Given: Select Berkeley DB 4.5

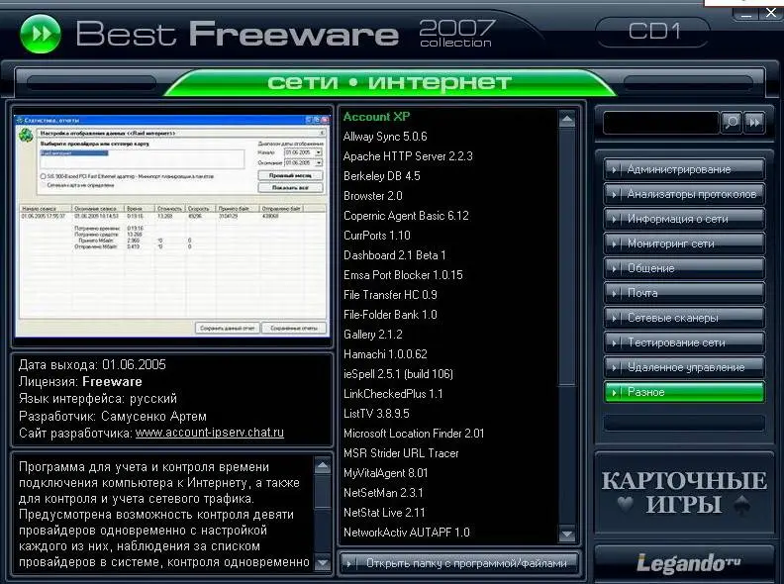Looking at the screenshot, I should (x=381, y=176).
